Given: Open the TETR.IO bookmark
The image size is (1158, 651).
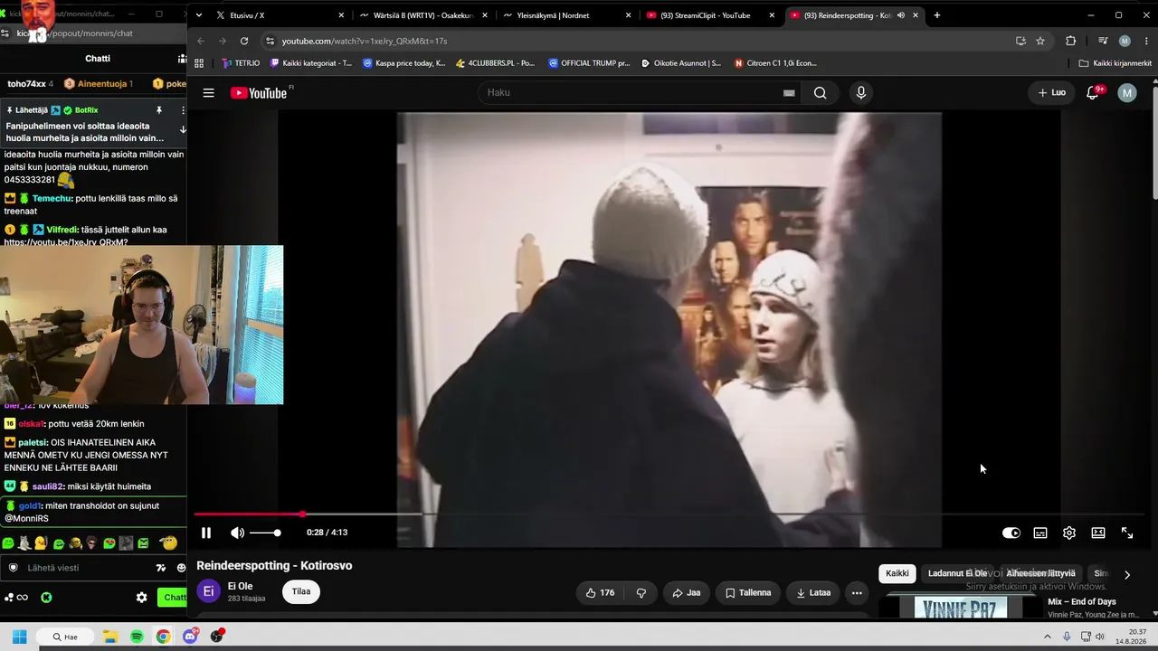Looking at the screenshot, I should tap(241, 63).
